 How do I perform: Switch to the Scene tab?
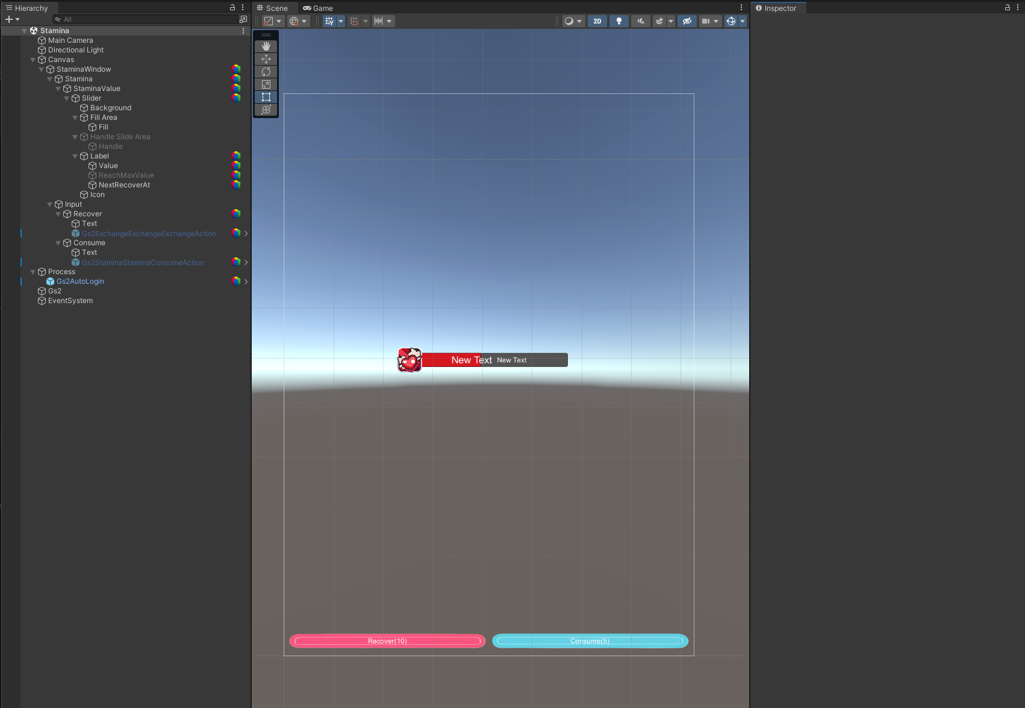[272, 8]
